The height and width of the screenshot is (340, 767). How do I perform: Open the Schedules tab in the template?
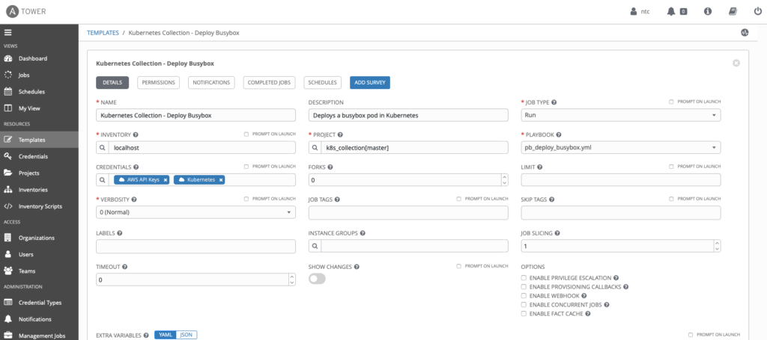click(x=322, y=83)
